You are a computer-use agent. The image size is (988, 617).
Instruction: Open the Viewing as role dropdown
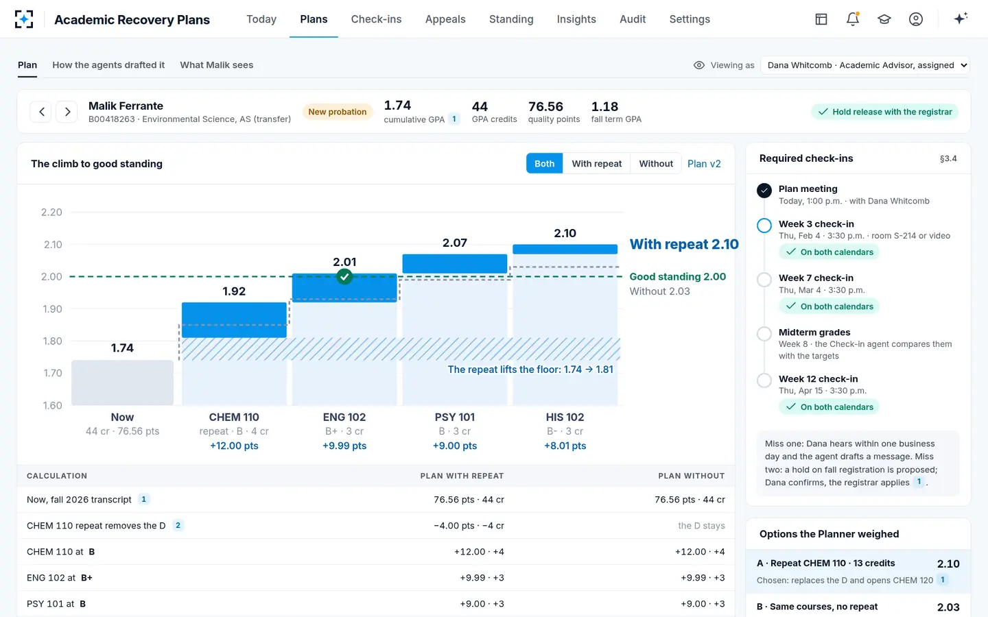pos(865,65)
